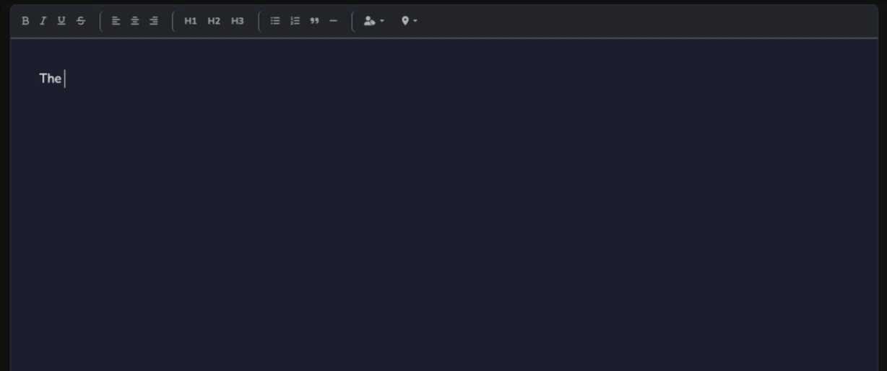887x371 pixels.
Task: Apply Heading 2 style
Action: pos(214,21)
